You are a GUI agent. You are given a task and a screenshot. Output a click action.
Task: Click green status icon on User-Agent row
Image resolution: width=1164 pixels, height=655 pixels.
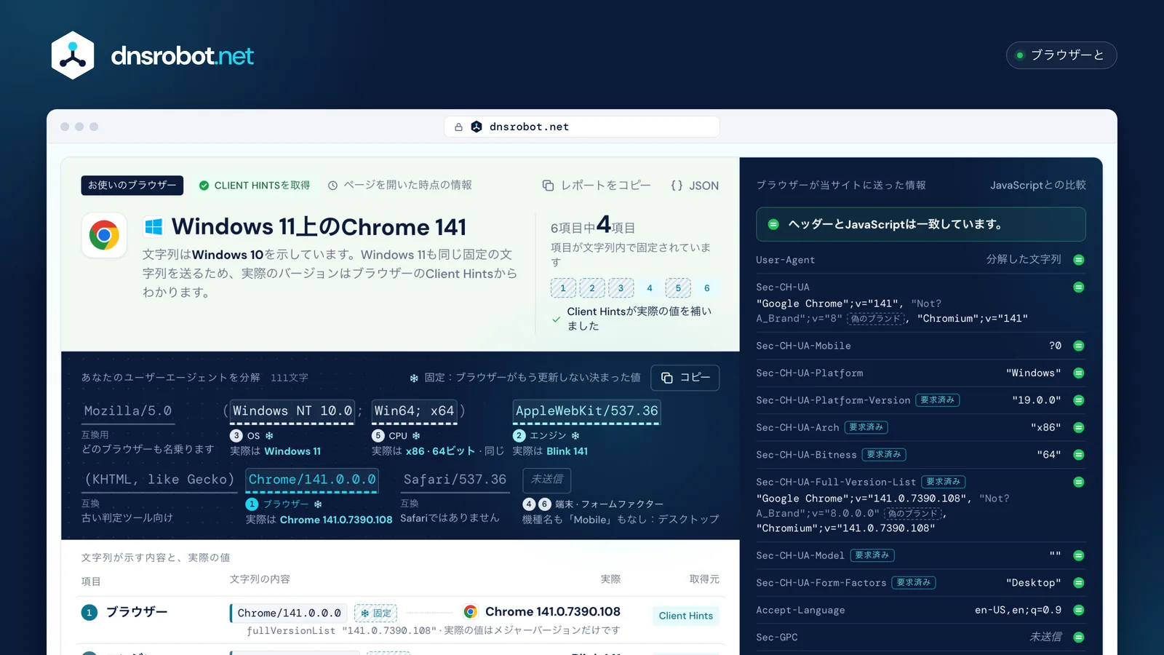pyautogui.click(x=1079, y=260)
